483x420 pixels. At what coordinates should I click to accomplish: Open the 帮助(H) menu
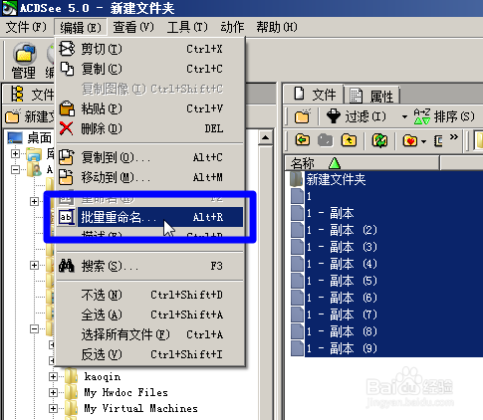277,27
